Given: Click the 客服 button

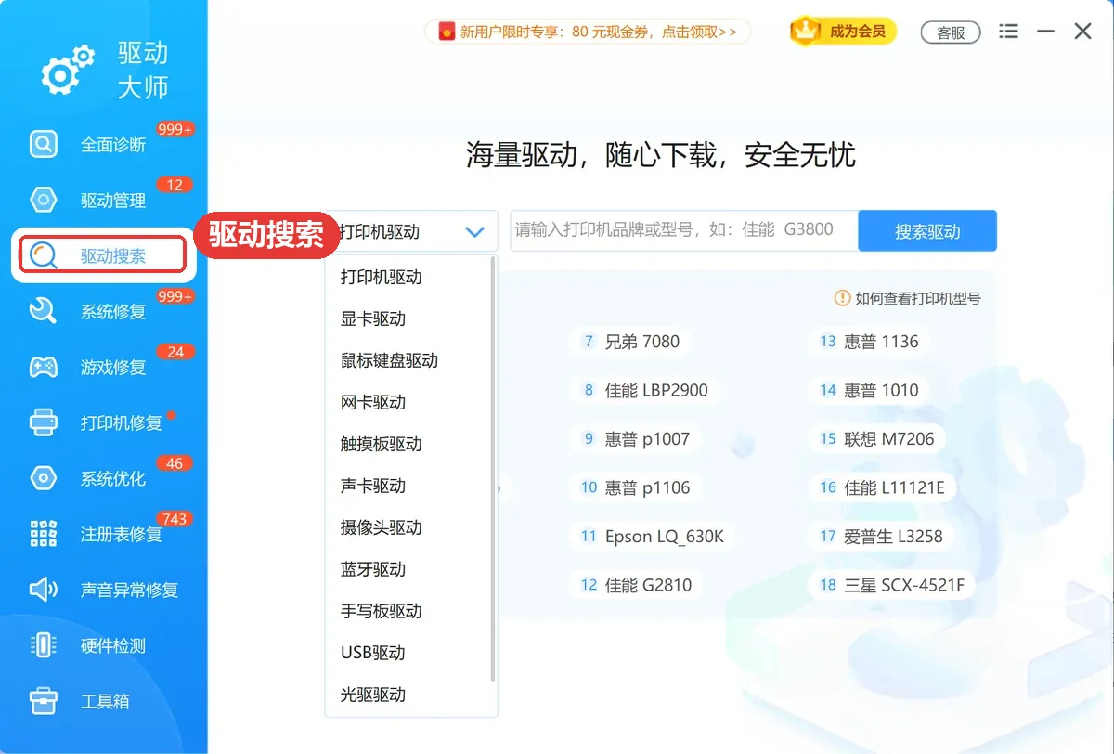Looking at the screenshot, I should (x=951, y=32).
